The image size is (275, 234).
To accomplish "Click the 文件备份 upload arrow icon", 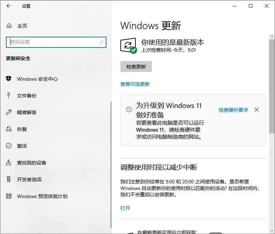I will pyautogui.click(x=8, y=95).
